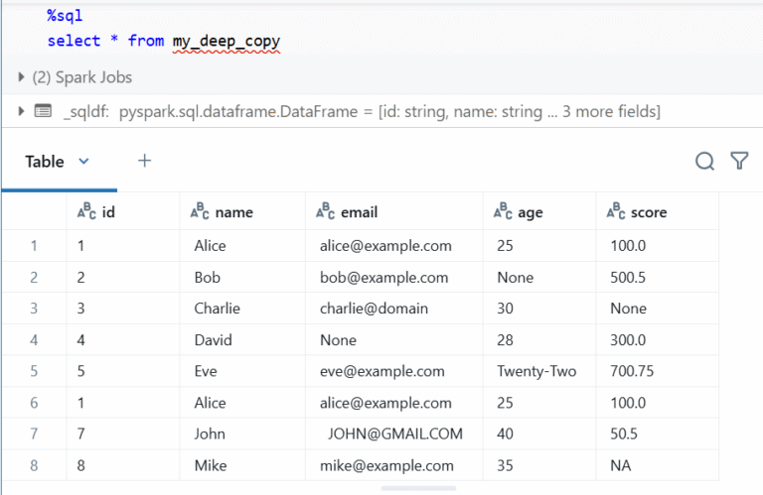Click the table icon beside _sqldf
This screenshot has width=763, height=495.
pyautogui.click(x=43, y=112)
